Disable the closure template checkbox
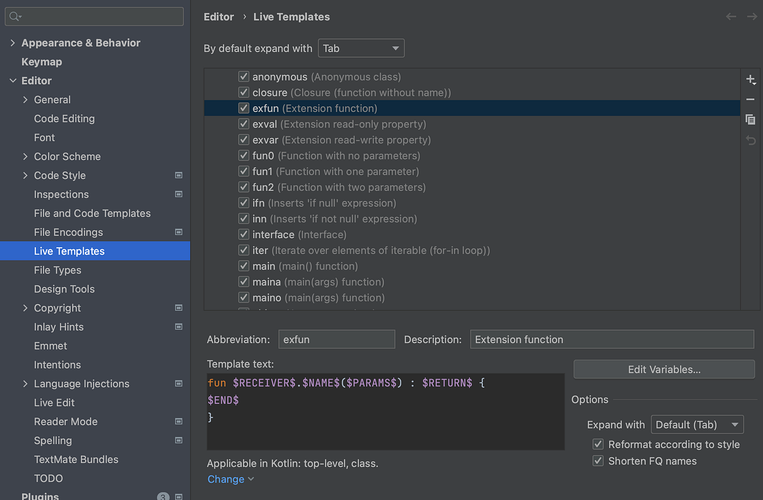This screenshot has height=500, width=763. pyautogui.click(x=243, y=92)
